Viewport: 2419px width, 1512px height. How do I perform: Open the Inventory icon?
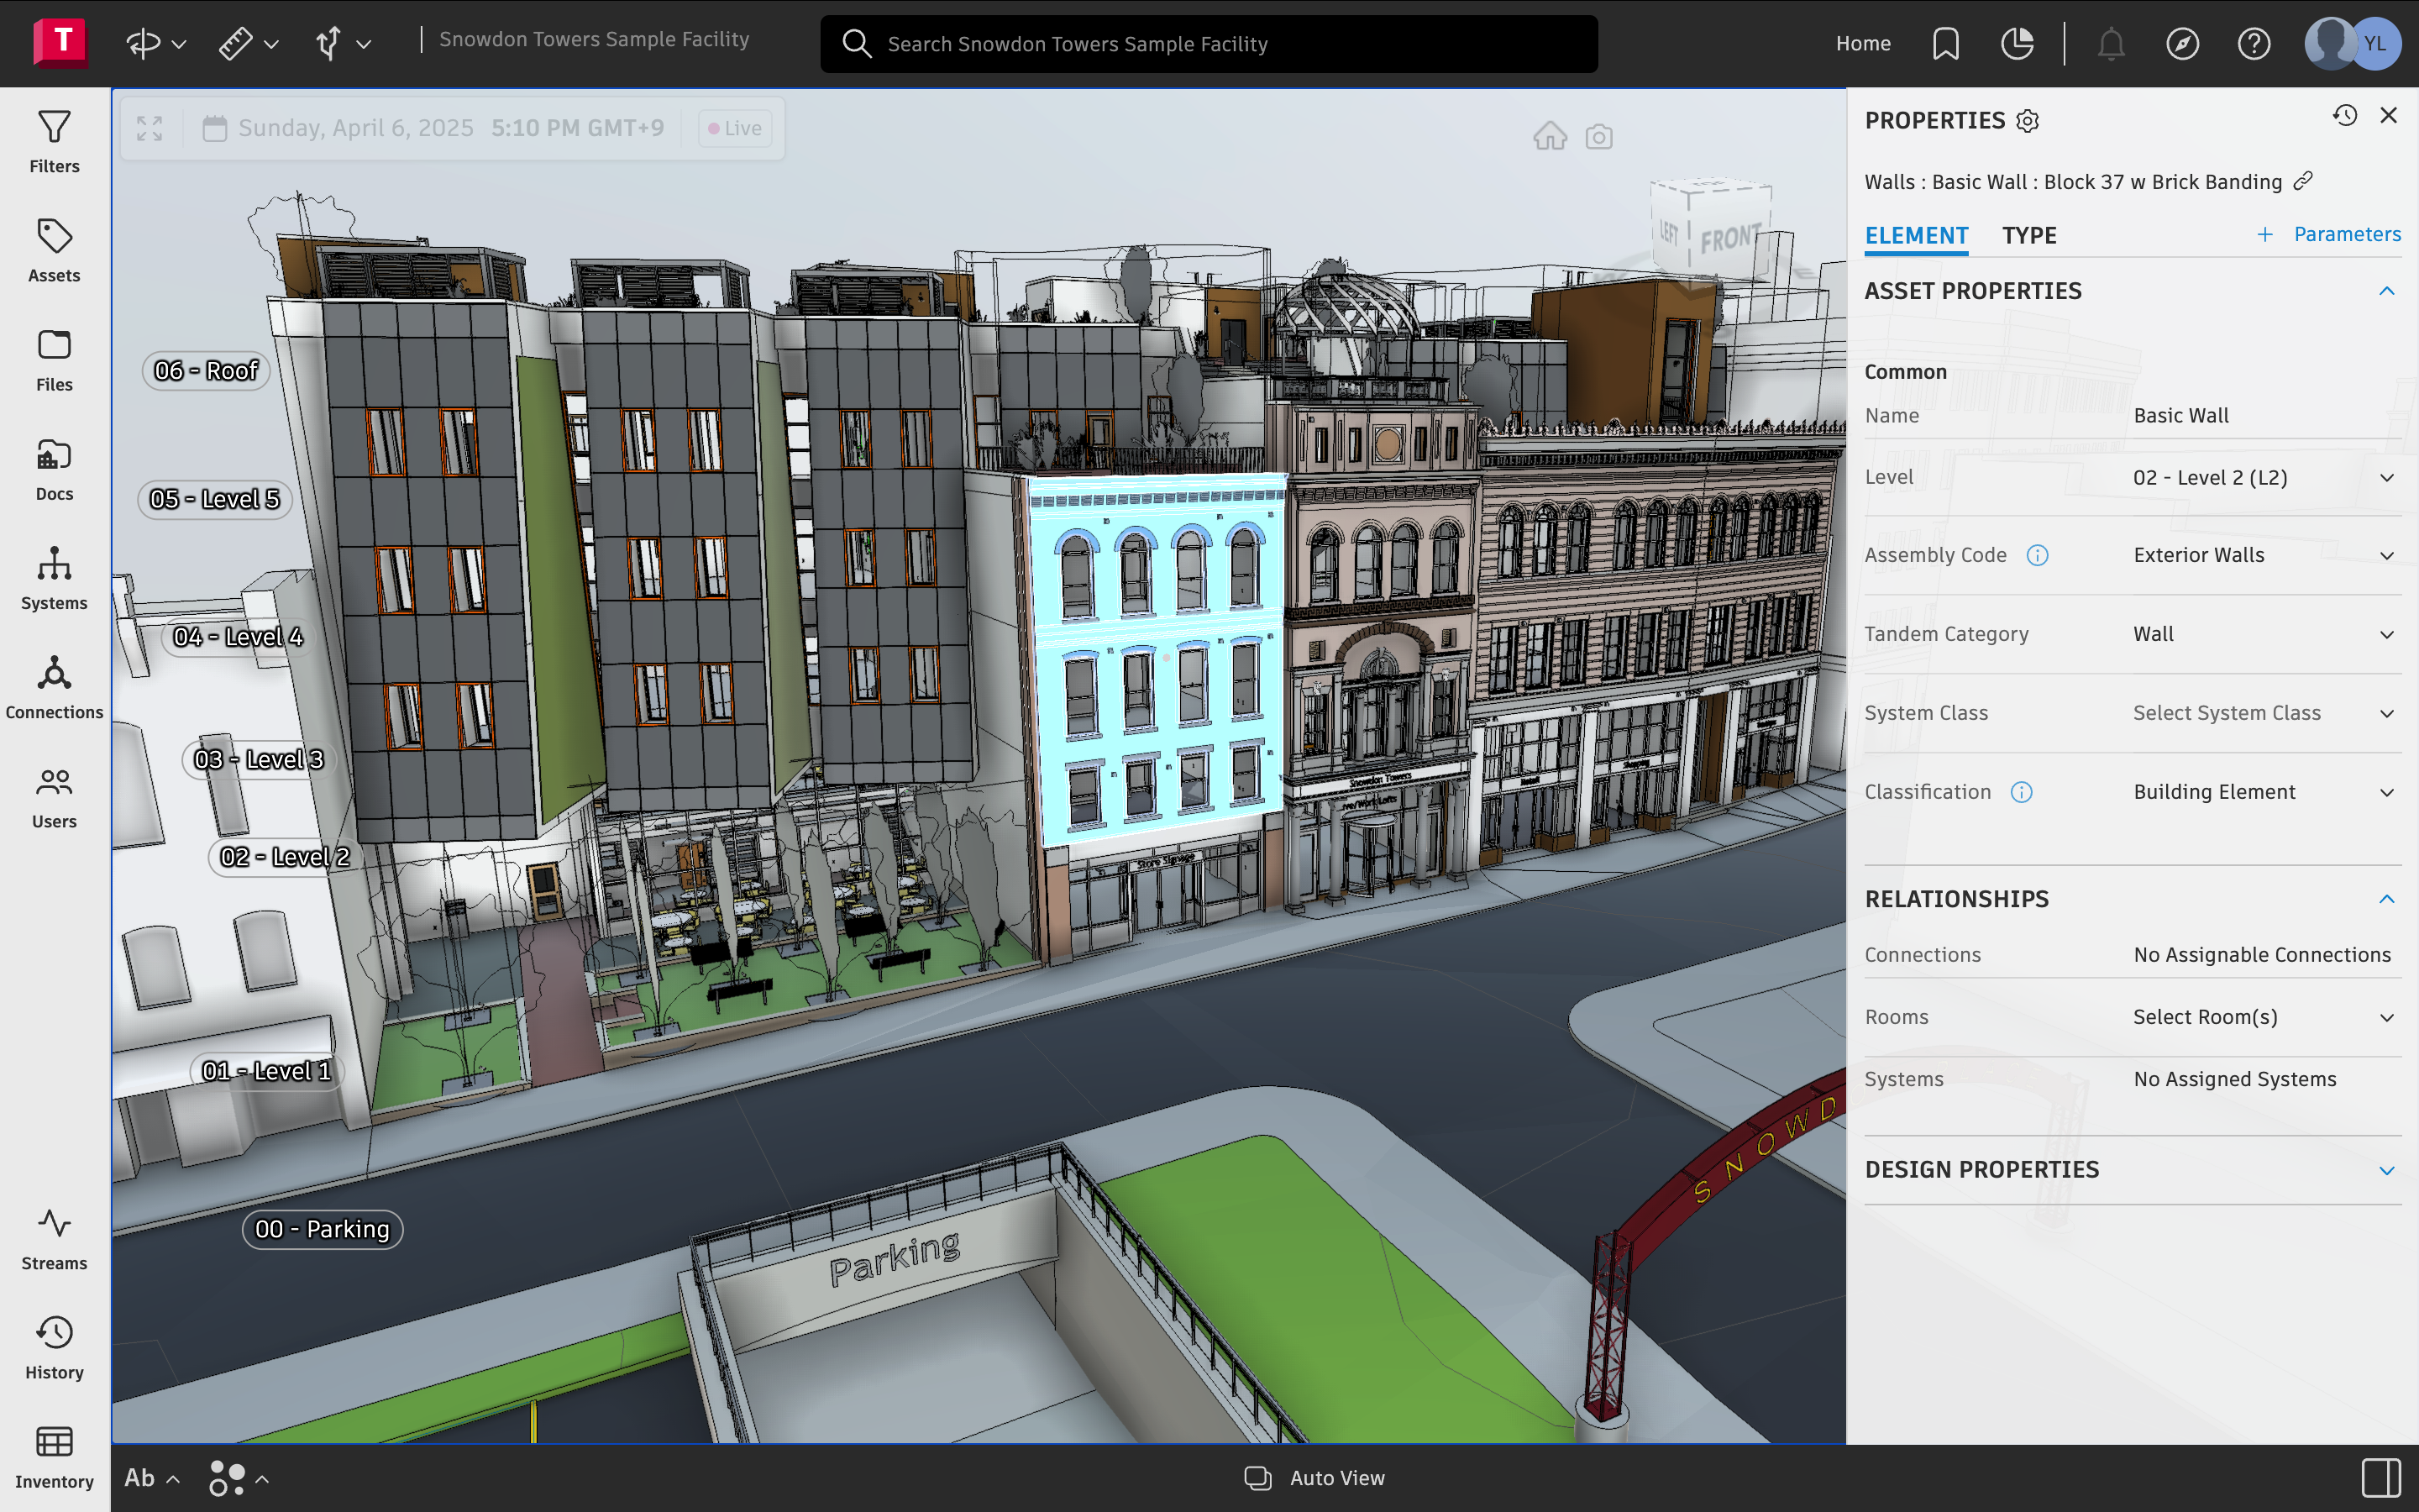(x=54, y=1457)
